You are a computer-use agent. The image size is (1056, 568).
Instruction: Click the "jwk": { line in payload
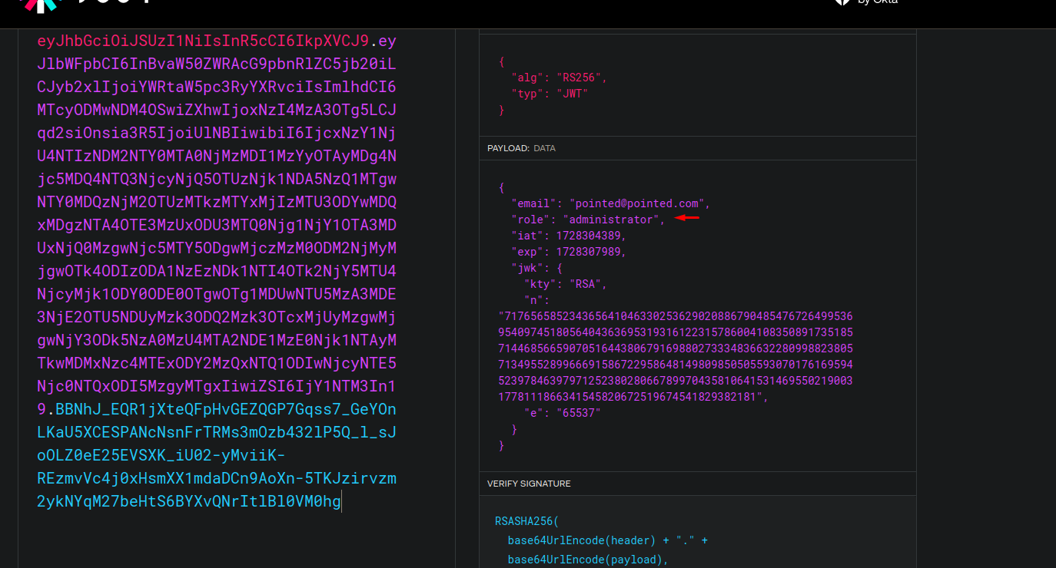click(x=537, y=268)
